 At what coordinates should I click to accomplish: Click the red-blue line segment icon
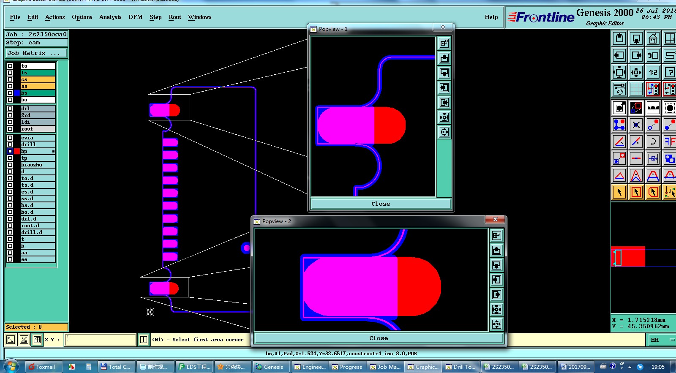pos(636,158)
